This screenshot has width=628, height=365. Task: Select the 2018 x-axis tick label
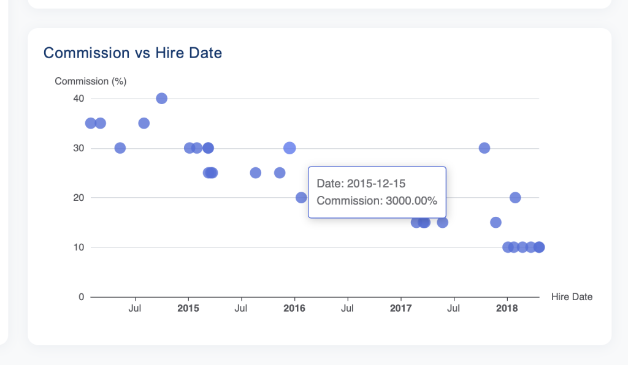(x=507, y=308)
